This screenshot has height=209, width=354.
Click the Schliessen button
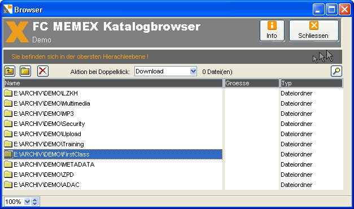[313, 31]
